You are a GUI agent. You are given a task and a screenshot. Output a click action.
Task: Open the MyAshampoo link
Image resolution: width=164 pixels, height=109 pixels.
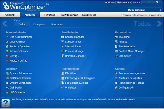[124, 2]
